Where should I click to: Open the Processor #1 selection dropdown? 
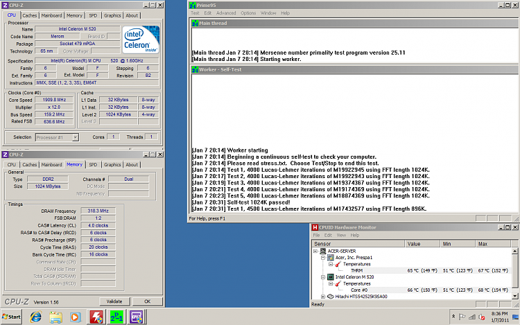pos(76,137)
